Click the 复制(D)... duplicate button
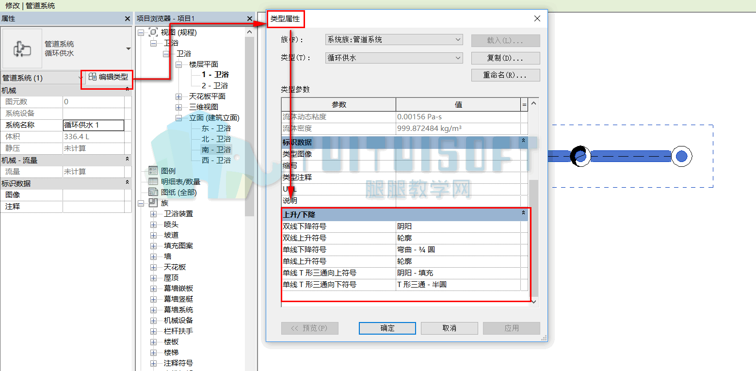Screen dimensions: 756x371 (x=505, y=58)
